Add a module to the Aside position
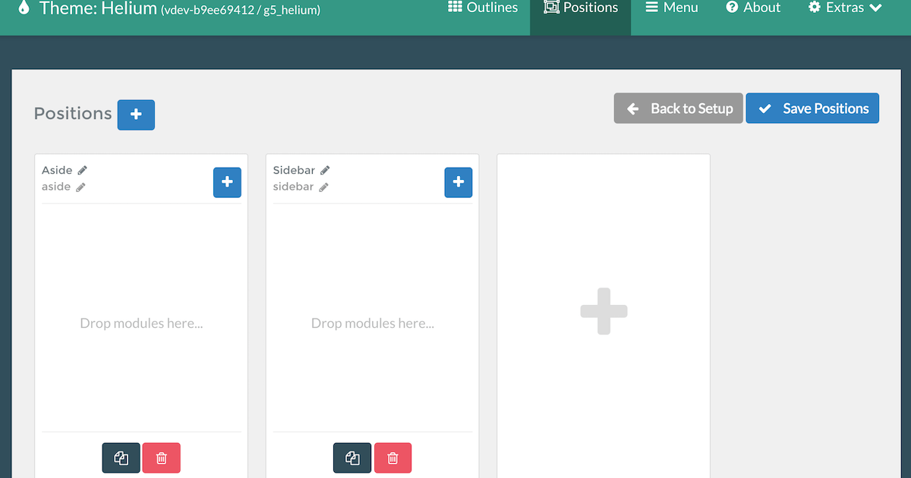 (x=227, y=183)
